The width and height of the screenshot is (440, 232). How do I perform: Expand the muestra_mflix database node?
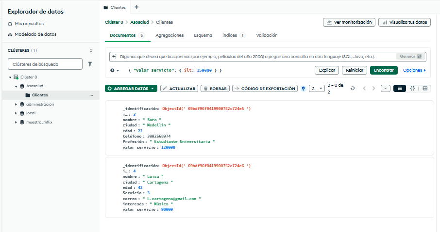point(16,122)
